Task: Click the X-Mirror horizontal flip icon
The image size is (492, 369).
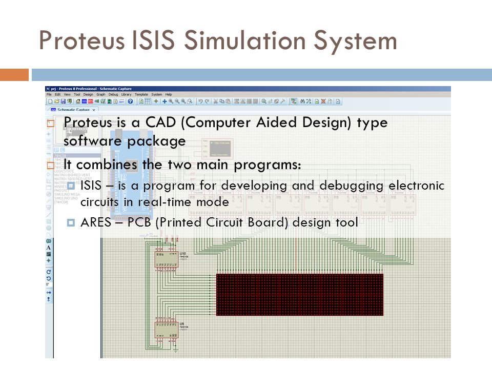Action: pyautogui.click(x=49, y=293)
